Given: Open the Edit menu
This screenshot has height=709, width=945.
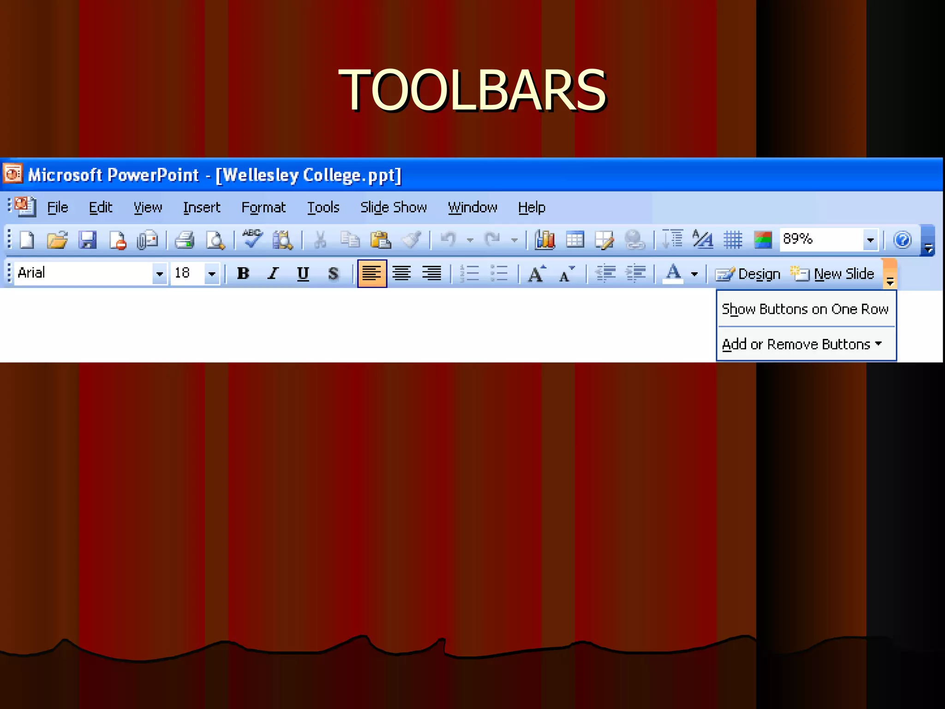Looking at the screenshot, I should tap(100, 208).
